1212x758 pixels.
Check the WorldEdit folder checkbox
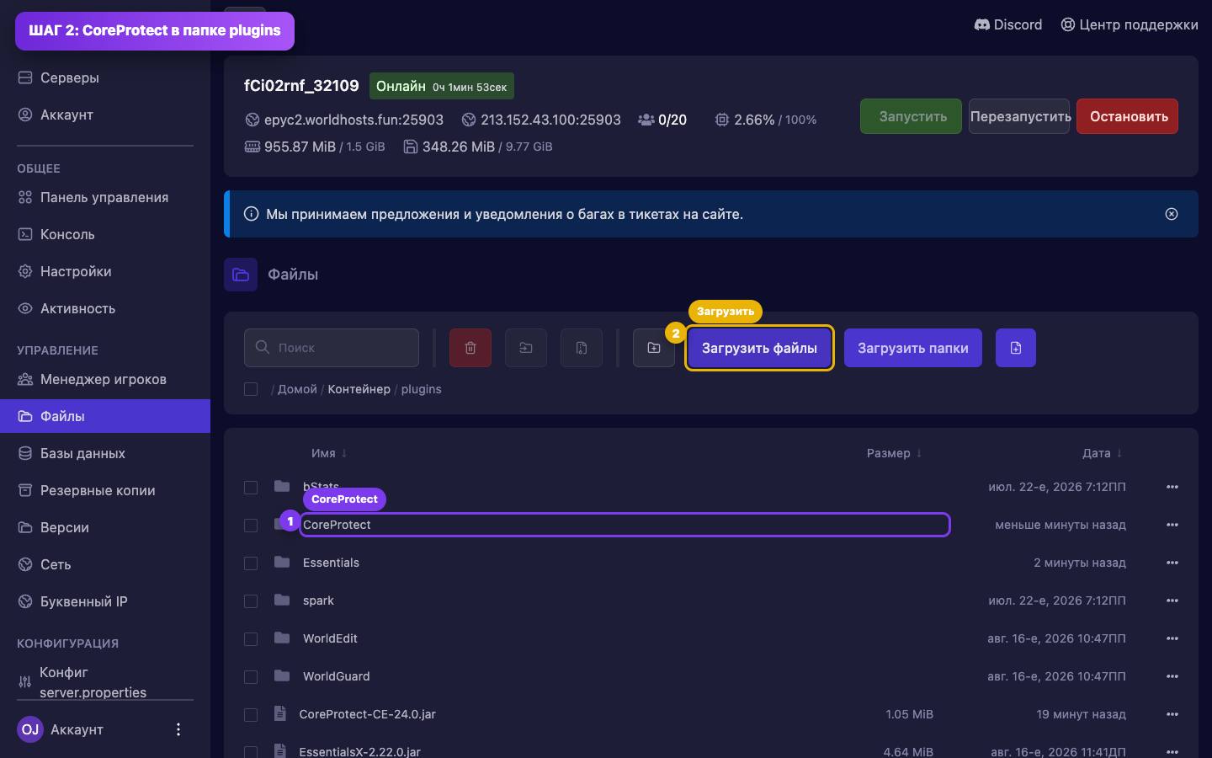point(251,639)
